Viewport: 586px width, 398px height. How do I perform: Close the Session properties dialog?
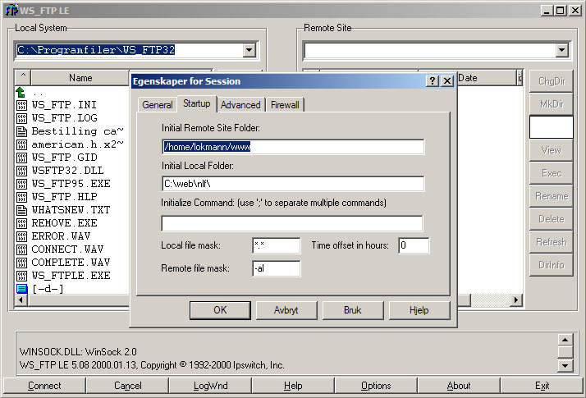tap(447, 81)
